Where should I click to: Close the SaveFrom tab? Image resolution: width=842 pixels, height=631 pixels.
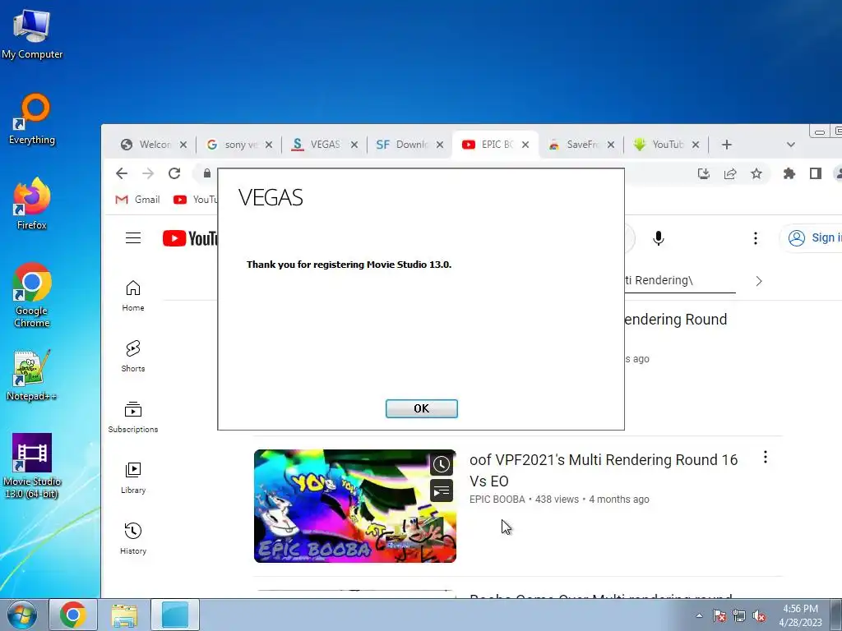pos(611,145)
